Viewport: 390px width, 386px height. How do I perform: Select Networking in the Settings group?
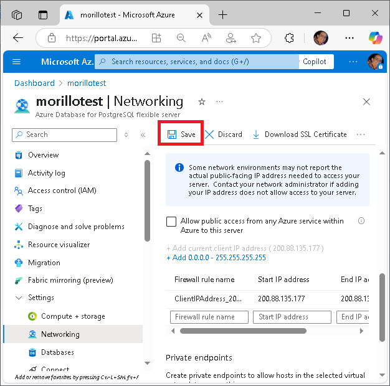tap(73, 334)
